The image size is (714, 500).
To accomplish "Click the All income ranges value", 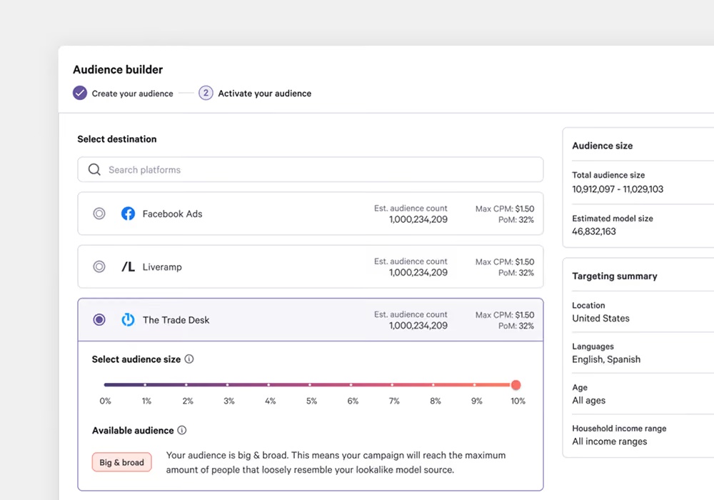I will [609, 441].
